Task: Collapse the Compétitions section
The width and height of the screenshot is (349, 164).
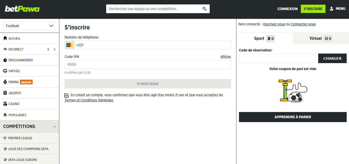Action: click(55, 126)
